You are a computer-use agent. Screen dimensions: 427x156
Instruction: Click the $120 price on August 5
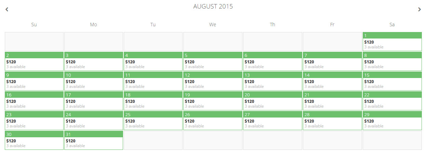[189, 62]
